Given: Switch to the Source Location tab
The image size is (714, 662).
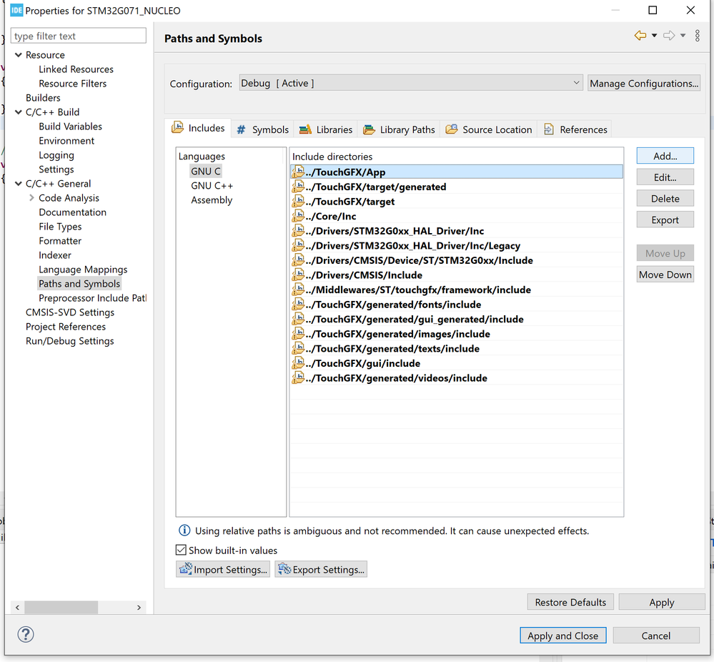Looking at the screenshot, I should (x=489, y=129).
